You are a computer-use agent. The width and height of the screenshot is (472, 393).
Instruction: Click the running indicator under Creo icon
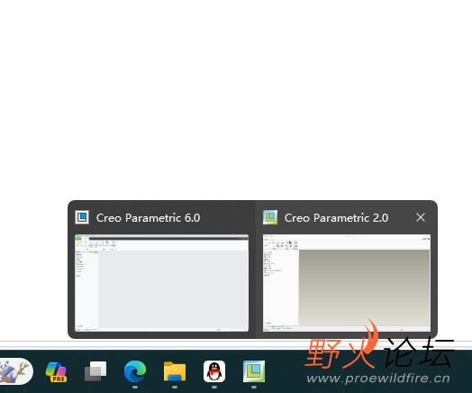point(254,387)
